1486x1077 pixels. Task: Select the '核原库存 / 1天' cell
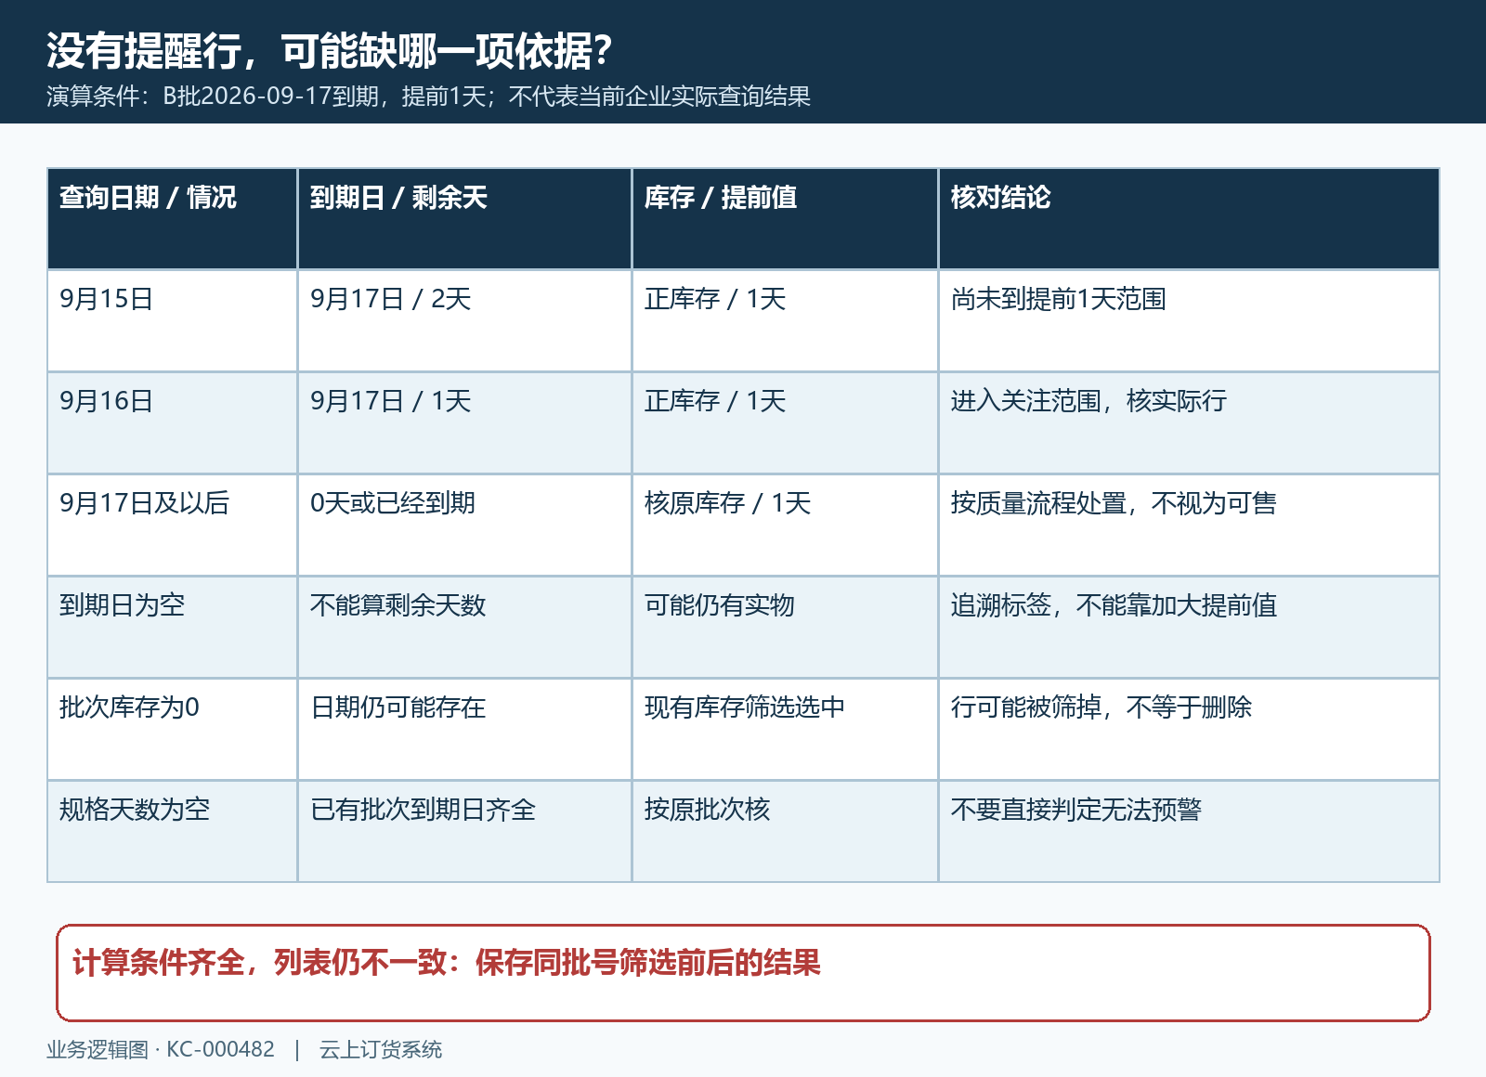tap(785, 526)
